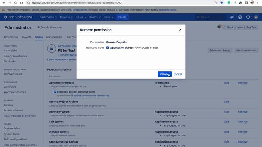
Task: Open the browser home page icon
Action: point(22,3)
